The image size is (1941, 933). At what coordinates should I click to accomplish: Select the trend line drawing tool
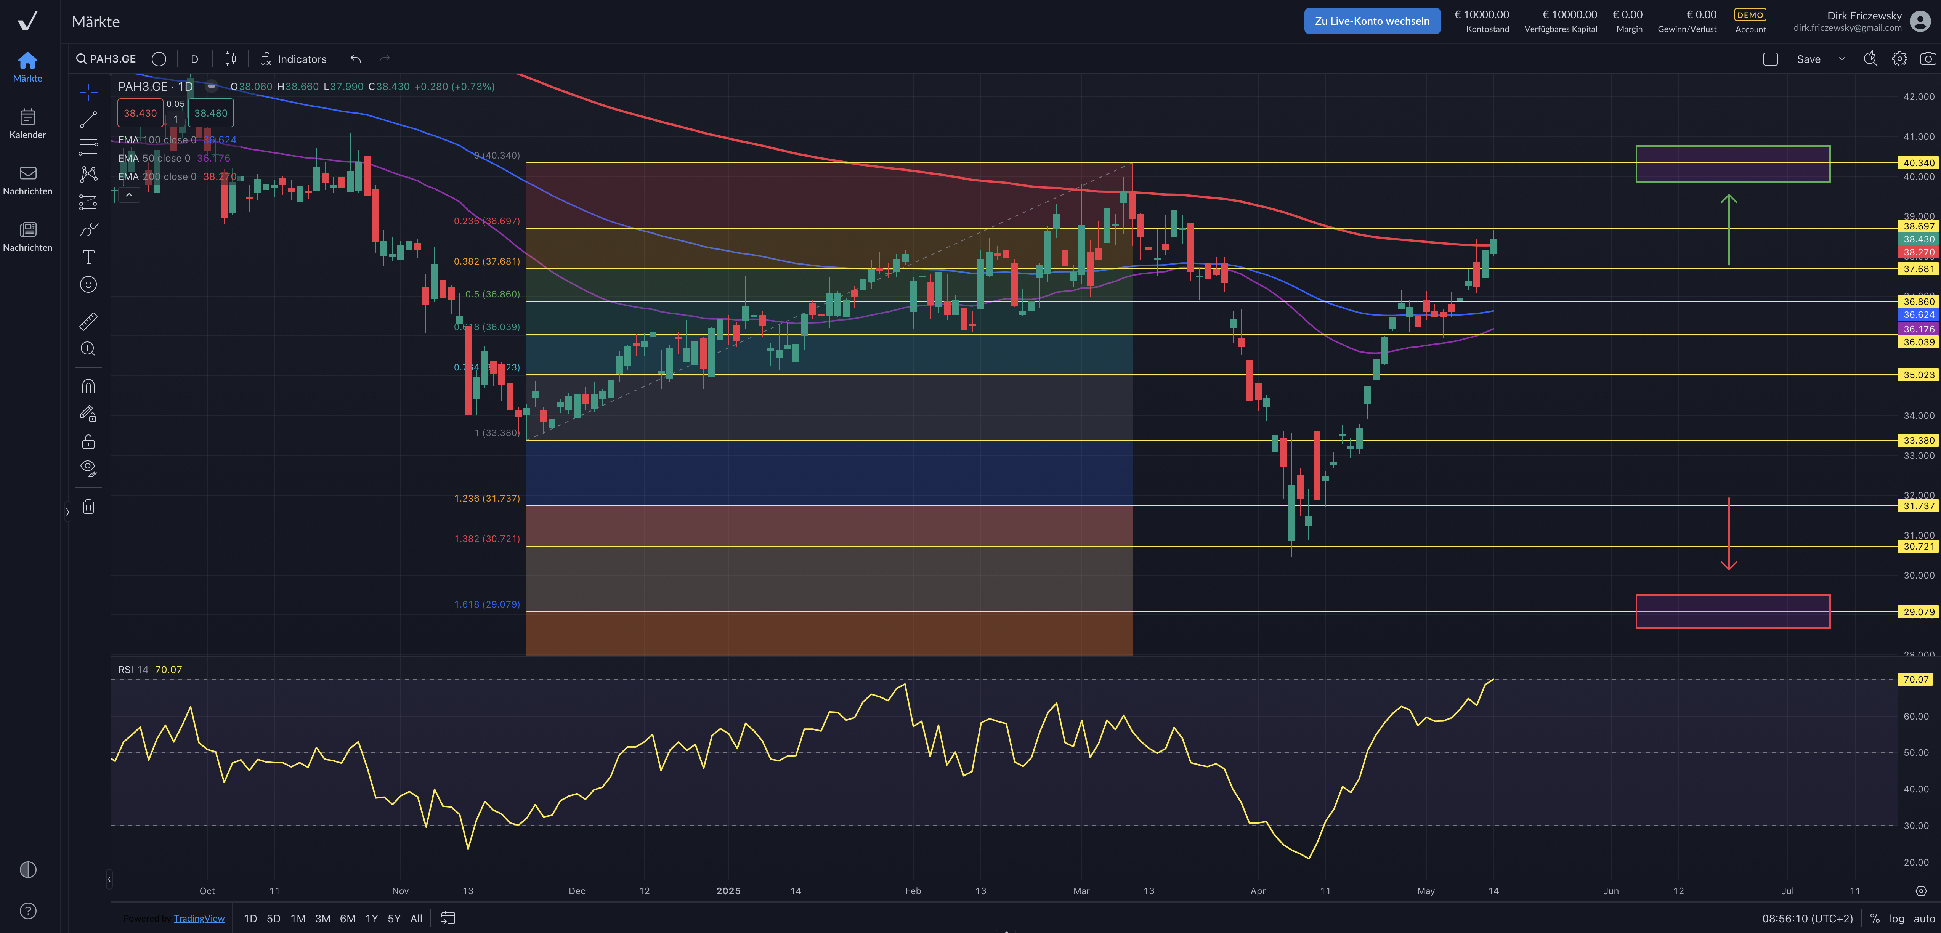pyautogui.click(x=88, y=120)
